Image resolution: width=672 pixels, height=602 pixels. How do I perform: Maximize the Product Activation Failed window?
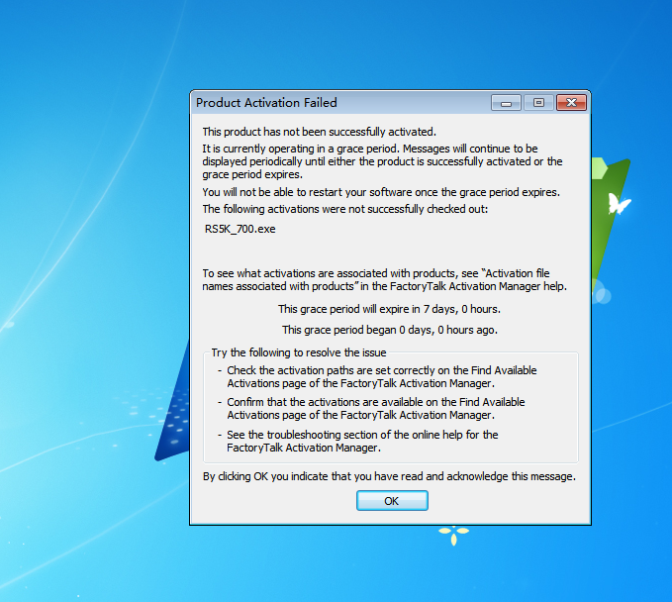point(537,103)
